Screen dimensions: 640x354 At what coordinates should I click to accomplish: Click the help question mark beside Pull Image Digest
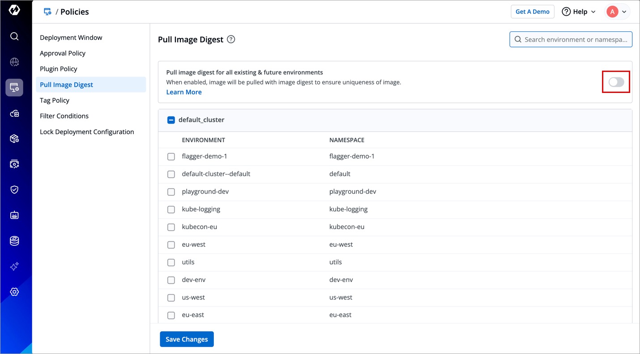point(231,39)
